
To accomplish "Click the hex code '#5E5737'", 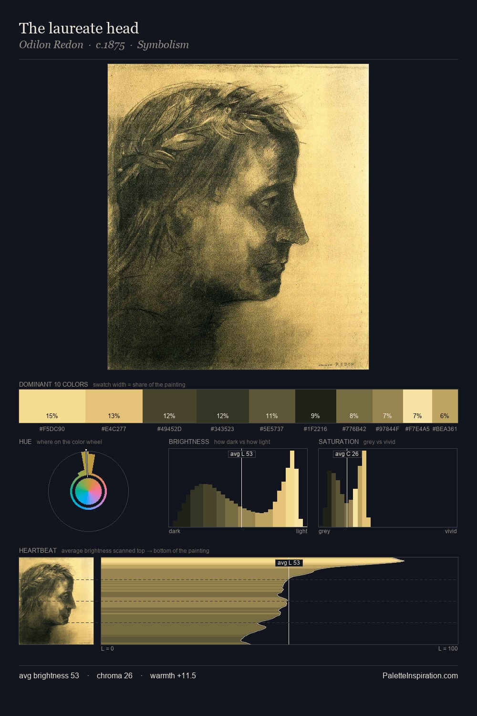I will point(272,429).
